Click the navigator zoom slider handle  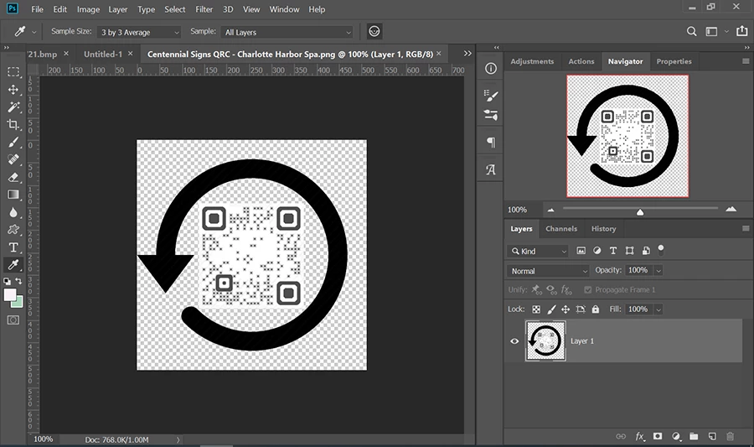[x=639, y=211]
